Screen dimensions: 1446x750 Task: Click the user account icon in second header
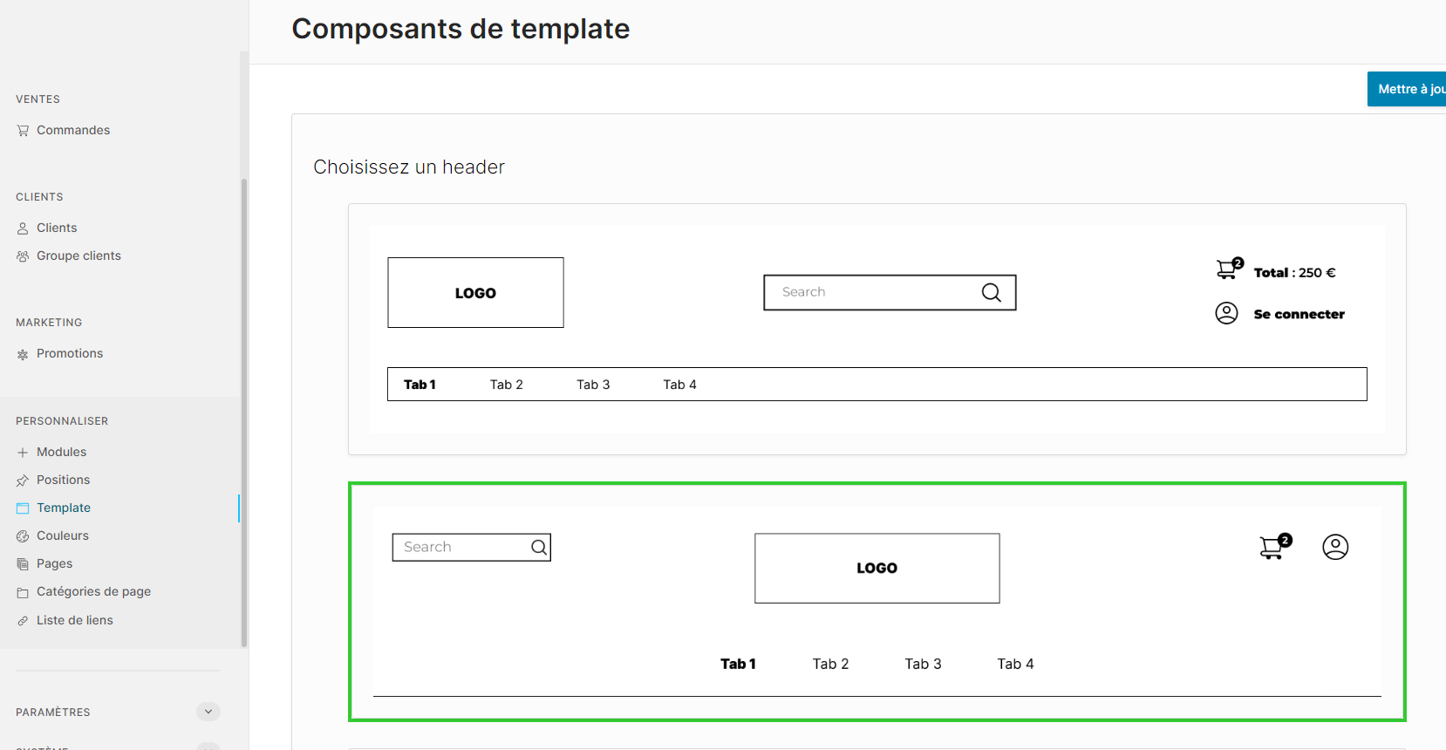(1335, 547)
